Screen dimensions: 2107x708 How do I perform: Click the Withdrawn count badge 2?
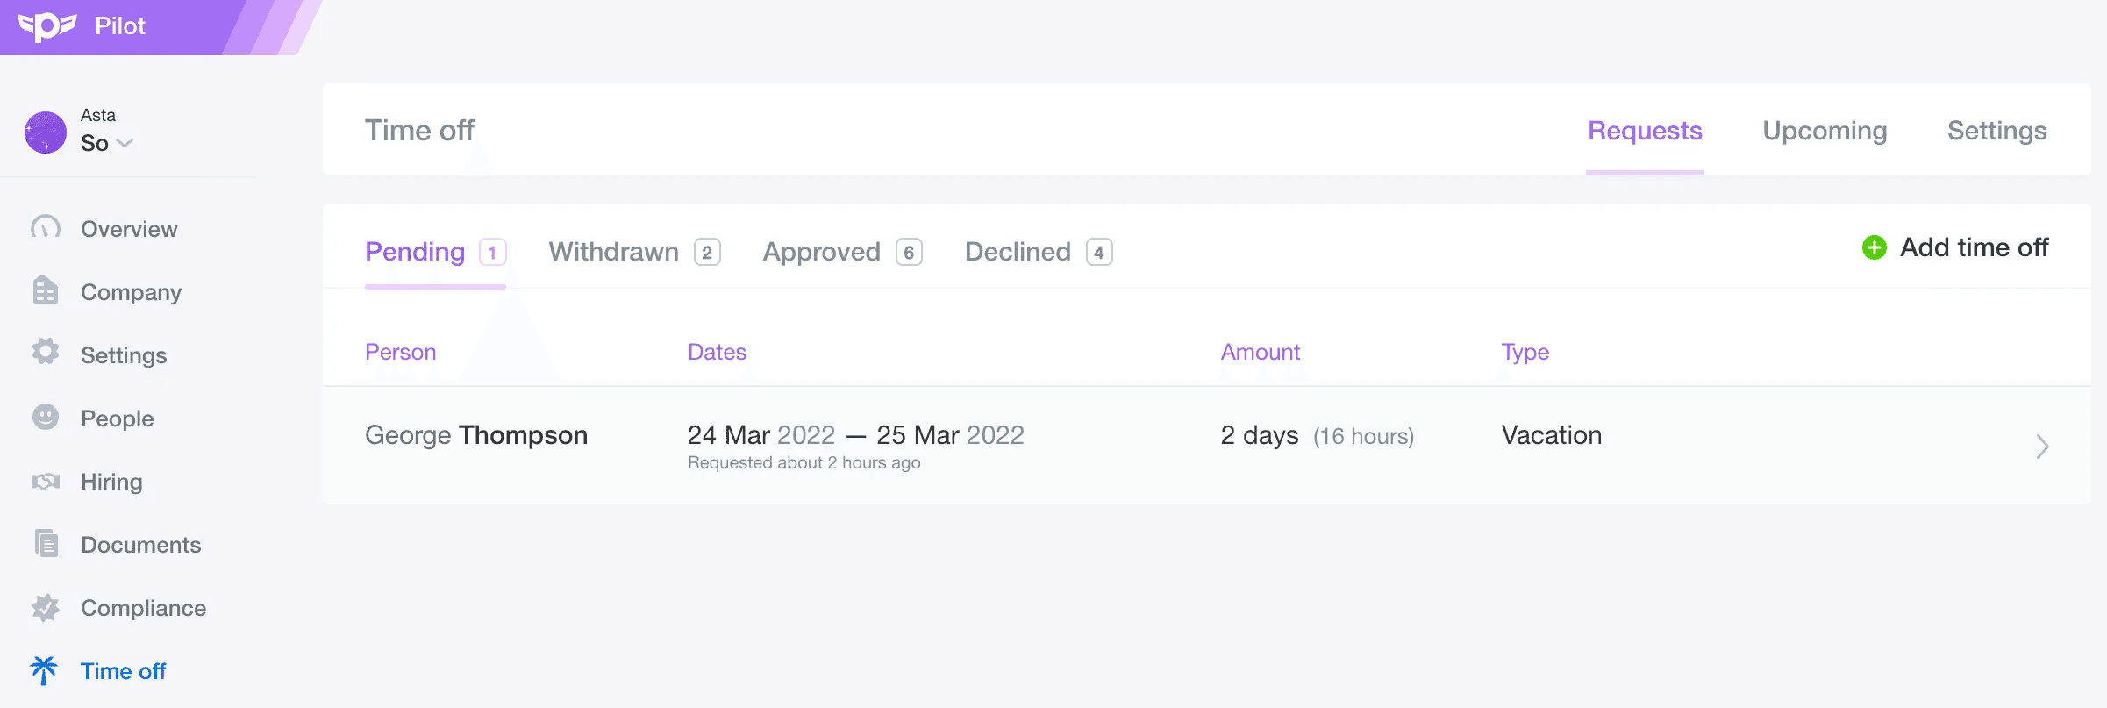tap(707, 253)
